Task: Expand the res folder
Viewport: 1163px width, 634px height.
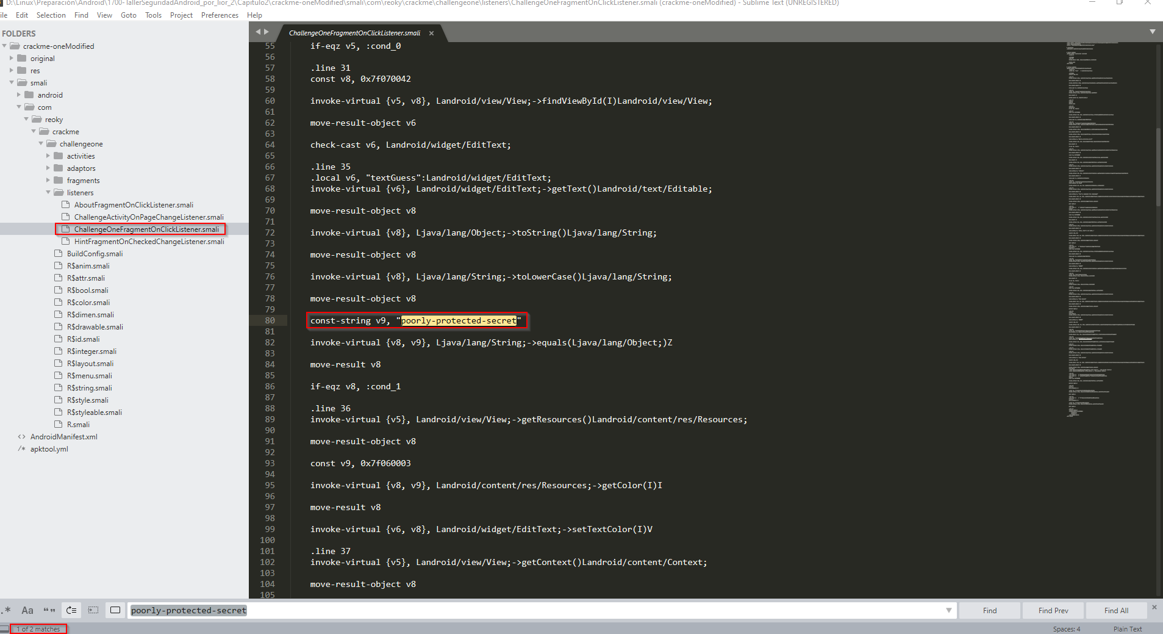Action: (x=12, y=70)
